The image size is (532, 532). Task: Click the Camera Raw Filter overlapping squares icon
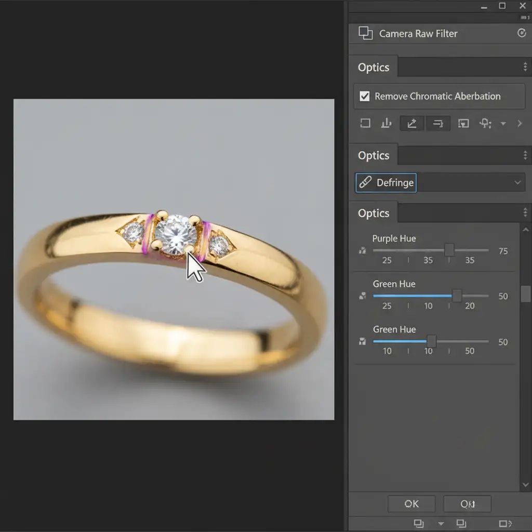click(x=366, y=33)
